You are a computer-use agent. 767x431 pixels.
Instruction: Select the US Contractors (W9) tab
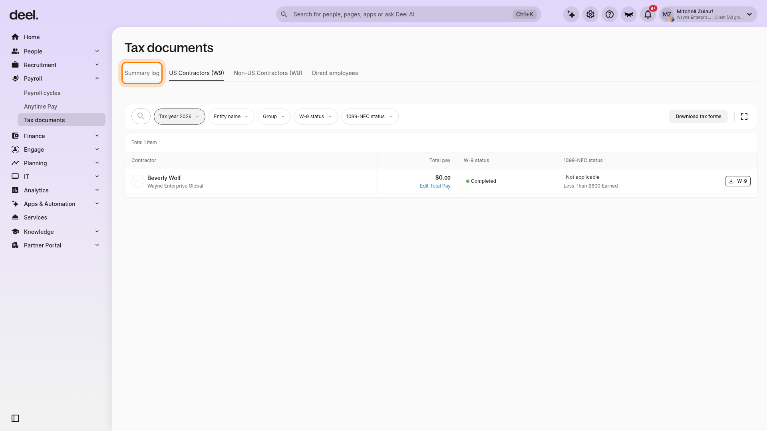pyautogui.click(x=197, y=73)
